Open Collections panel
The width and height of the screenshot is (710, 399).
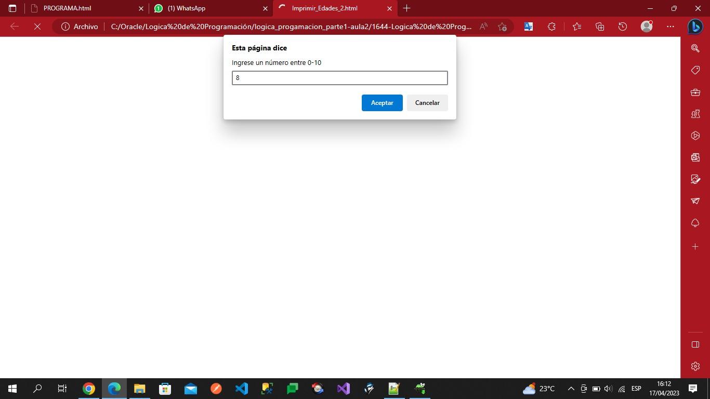(600, 26)
